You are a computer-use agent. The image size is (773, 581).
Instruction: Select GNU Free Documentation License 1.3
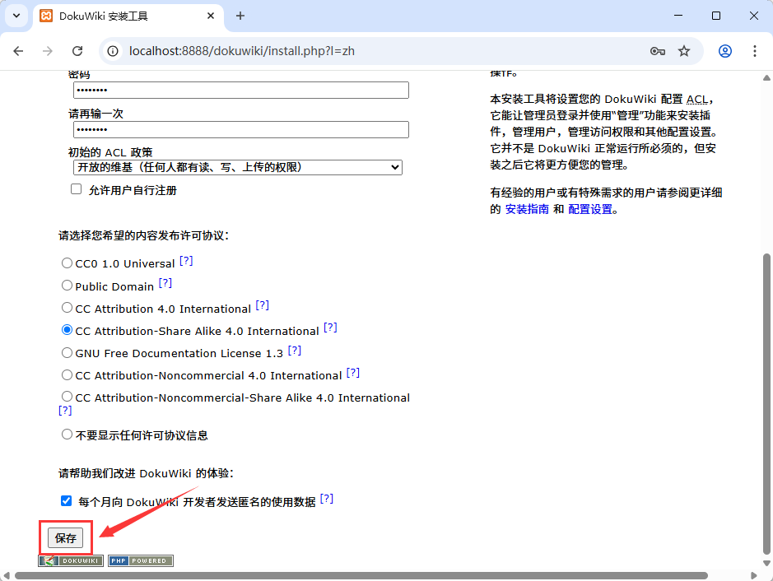pos(67,353)
